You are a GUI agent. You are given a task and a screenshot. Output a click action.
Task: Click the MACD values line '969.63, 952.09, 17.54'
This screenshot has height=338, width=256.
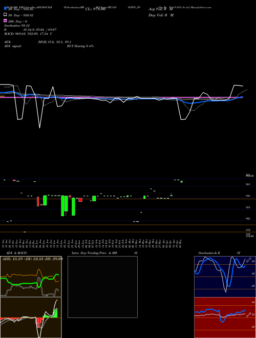[x=30, y=34]
